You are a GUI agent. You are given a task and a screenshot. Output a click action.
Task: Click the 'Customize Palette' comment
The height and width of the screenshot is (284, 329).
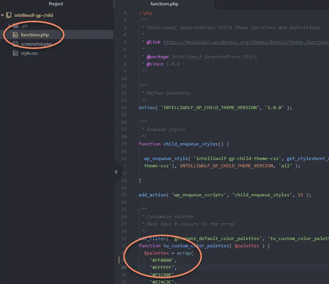pyautogui.click(x=170, y=217)
